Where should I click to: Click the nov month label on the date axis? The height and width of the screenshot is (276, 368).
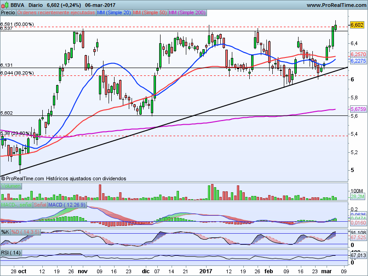click(x=83, y=271)
